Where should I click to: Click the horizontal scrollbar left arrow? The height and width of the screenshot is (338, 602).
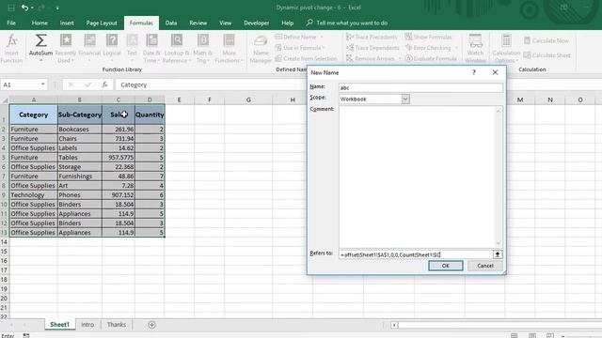point(394,325)
